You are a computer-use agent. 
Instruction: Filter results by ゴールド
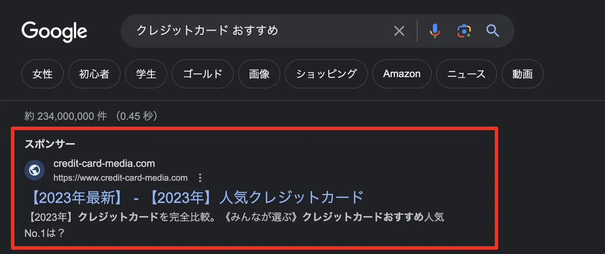203,74
